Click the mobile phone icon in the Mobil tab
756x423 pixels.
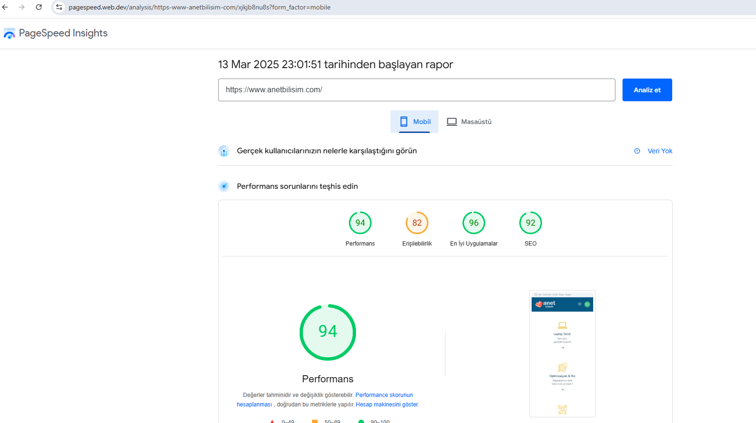pos(404,122)
